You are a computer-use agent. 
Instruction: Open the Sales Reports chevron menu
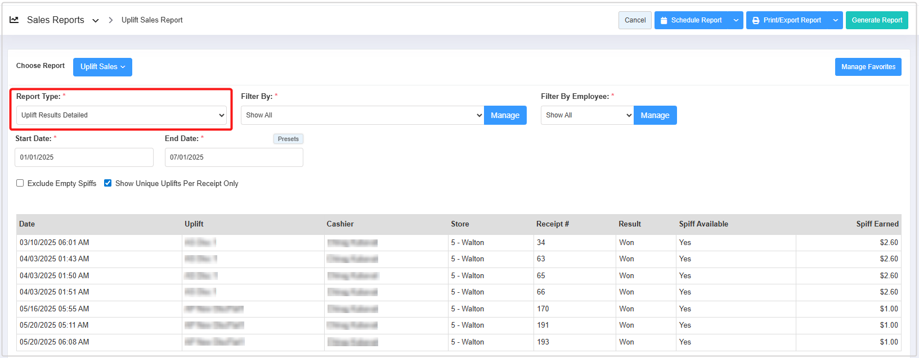tap(96, 21)
